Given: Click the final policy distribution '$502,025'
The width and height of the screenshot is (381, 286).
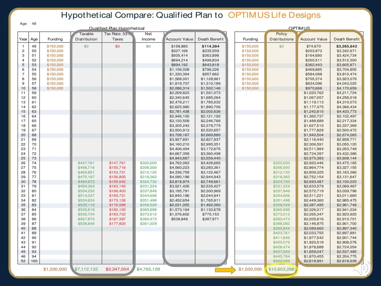Looking at the screenshot, I should [282, 261].
